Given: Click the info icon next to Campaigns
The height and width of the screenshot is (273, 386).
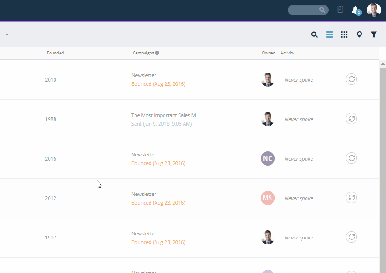Looking at the screenshot, I should pos(157,53).
